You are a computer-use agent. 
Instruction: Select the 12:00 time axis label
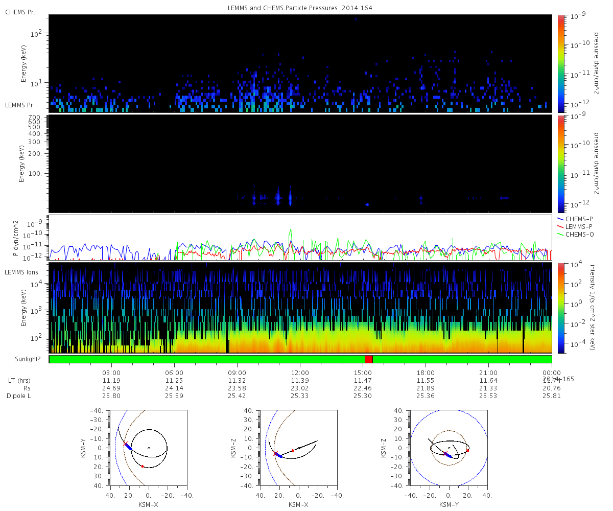coord(300,373)
